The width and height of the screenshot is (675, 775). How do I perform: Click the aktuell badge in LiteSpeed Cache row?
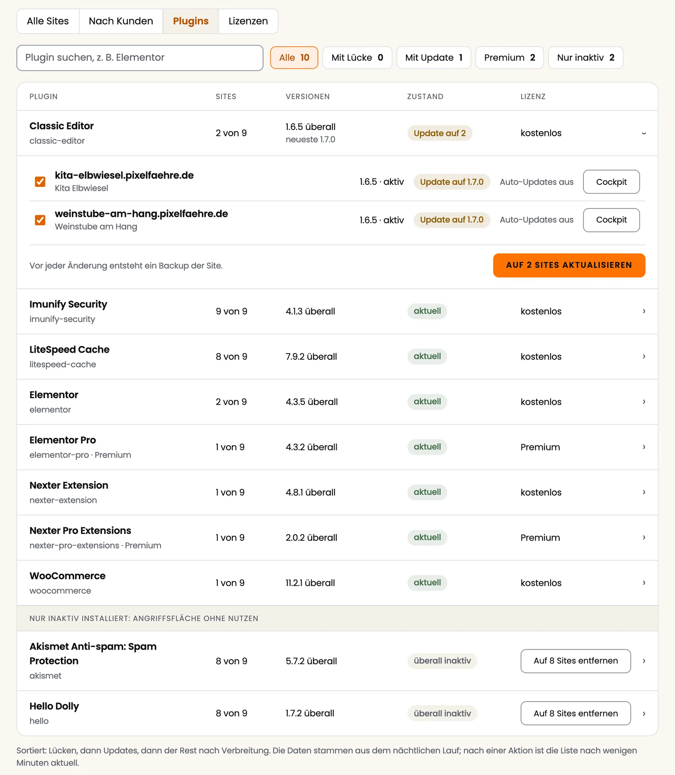coord(427,356)
